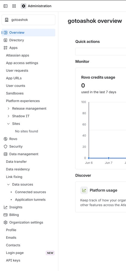Open the Login page settings
Screen dimensions: 126x271
(15, 253)
